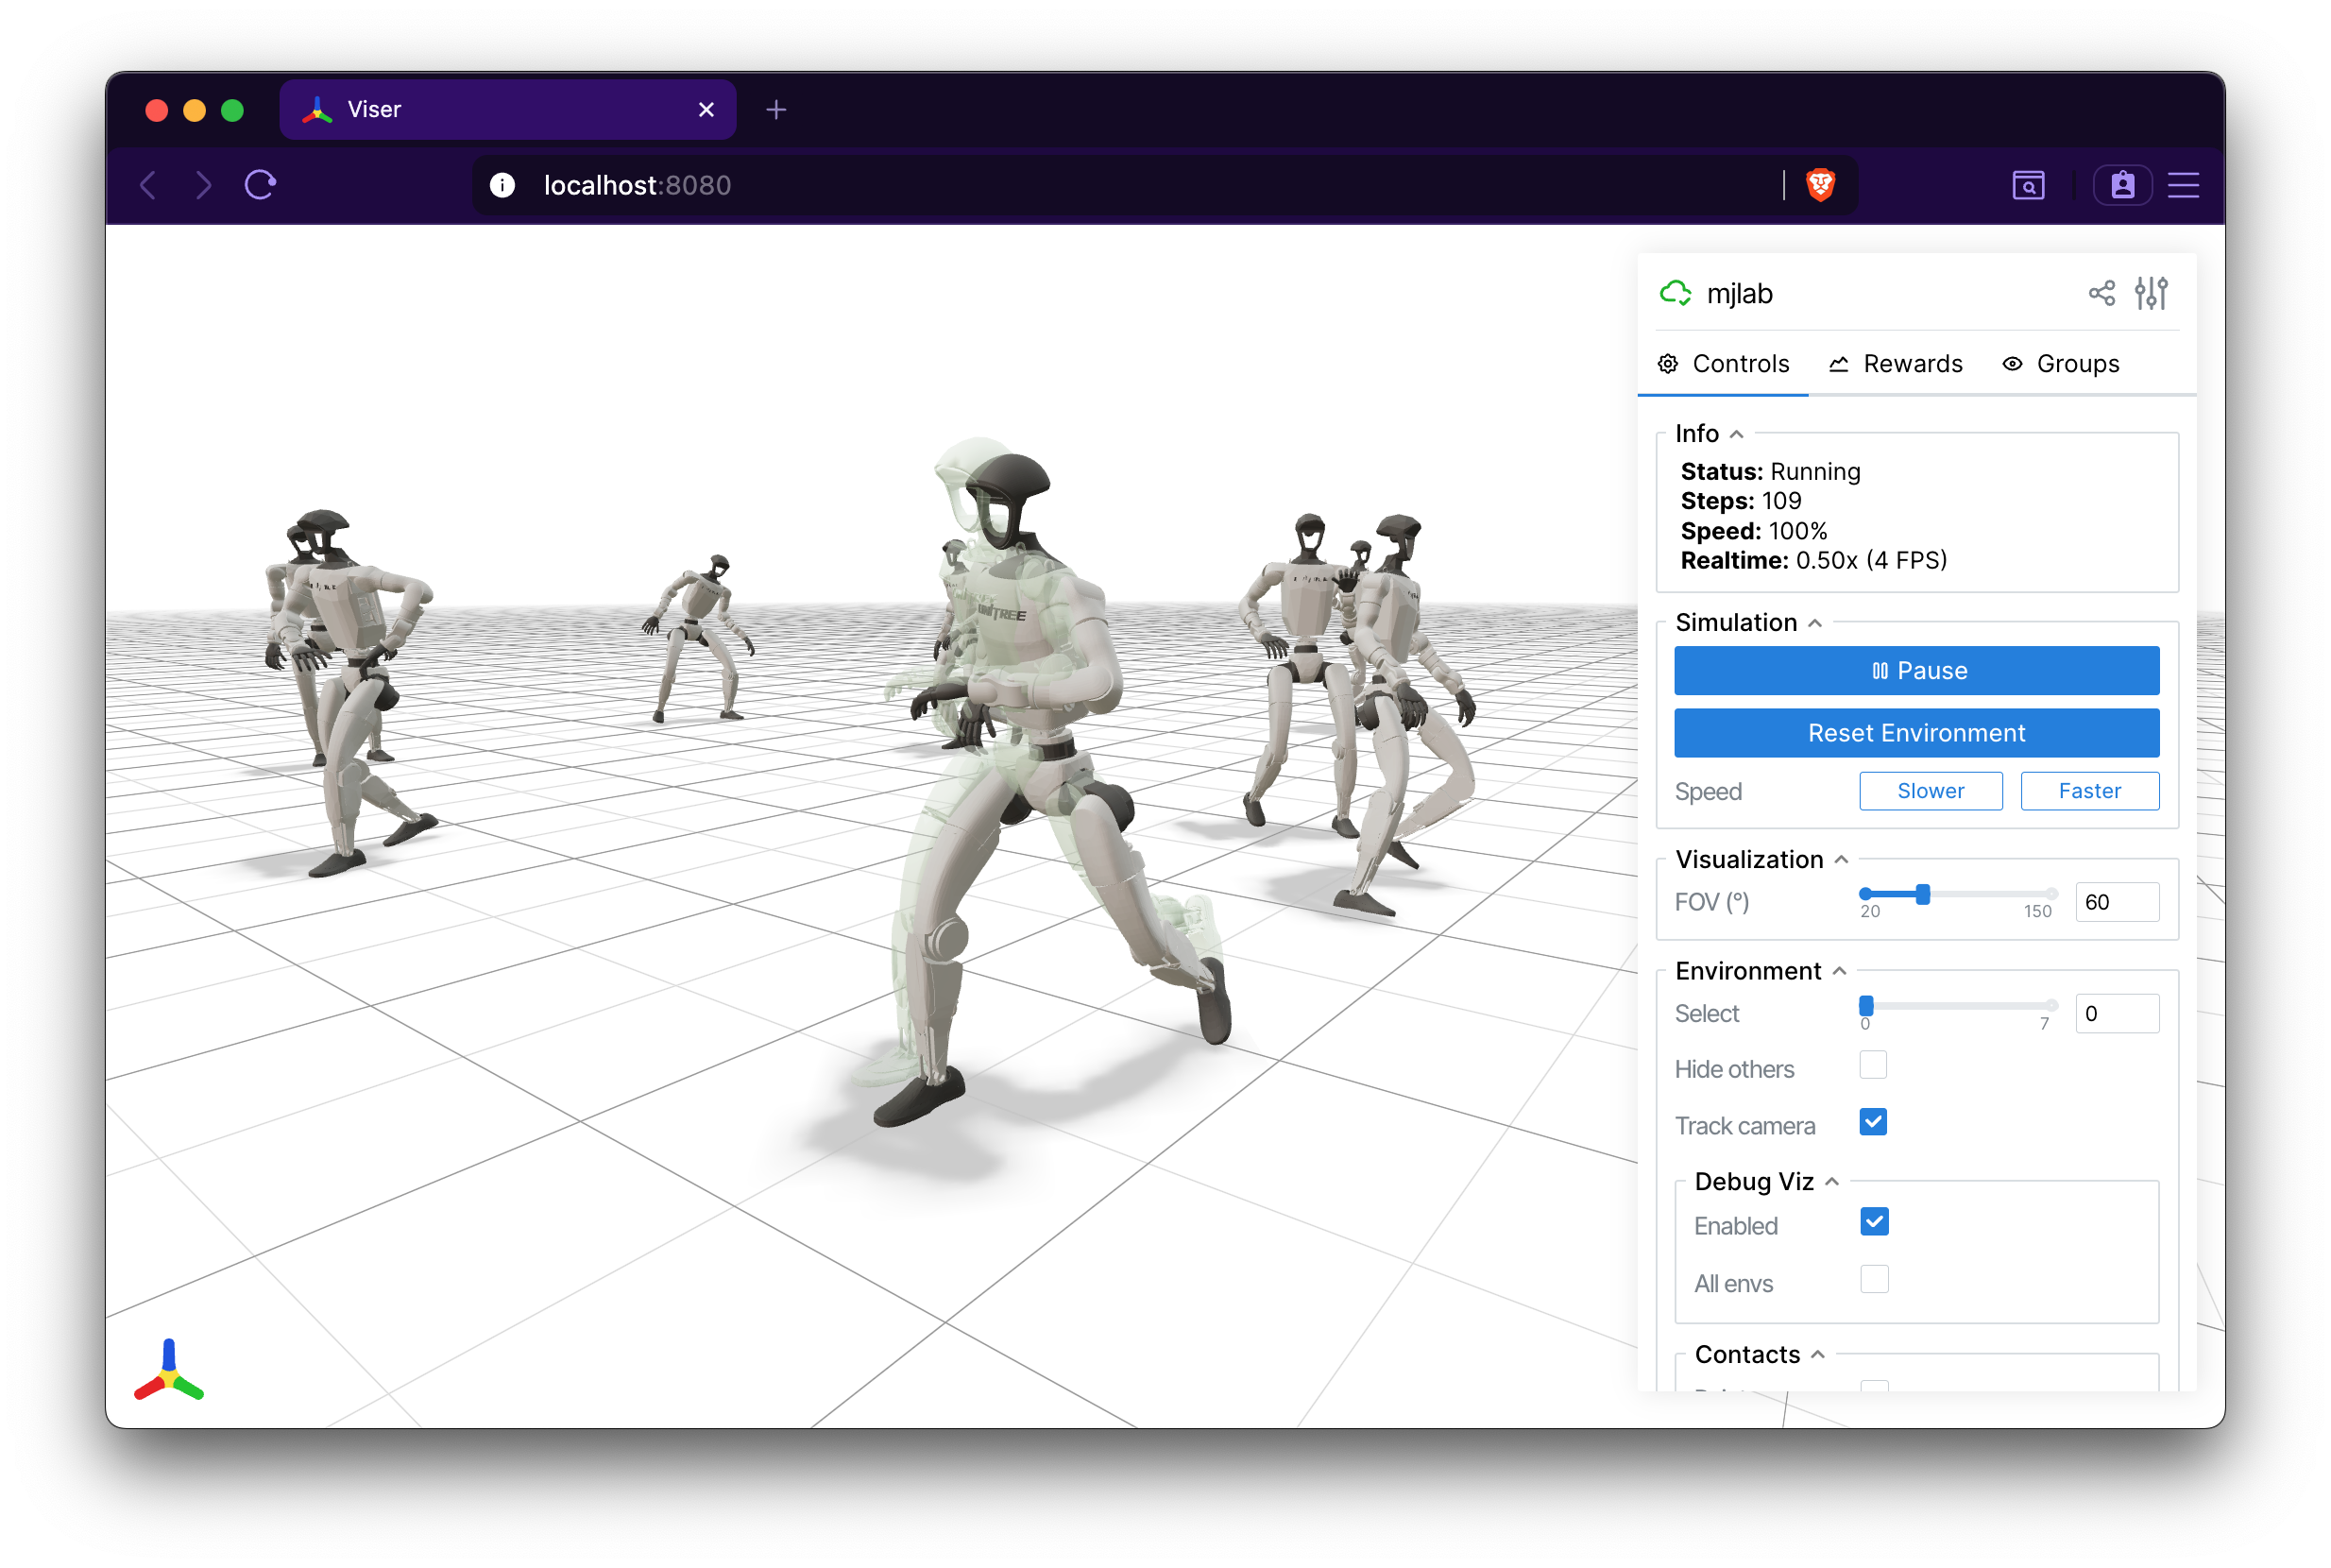Click the localhost:8080 address bar
Image resolution: width=2331 pixels, height=1568 pixels.
click(1165, 185)
